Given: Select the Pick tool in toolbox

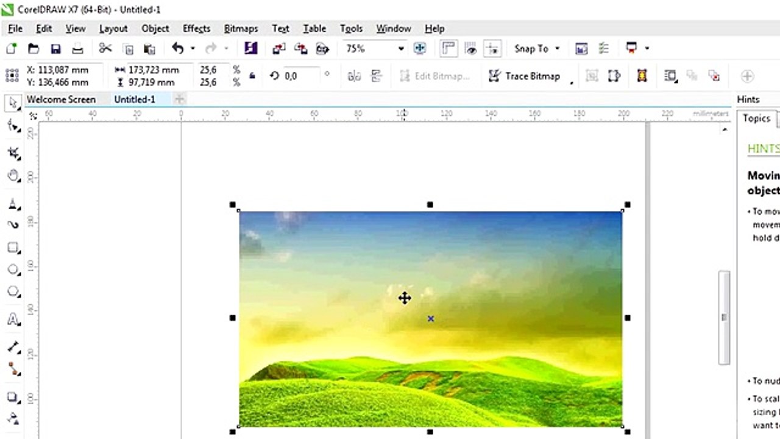Looking at the screenshot, I should (13, 102).
